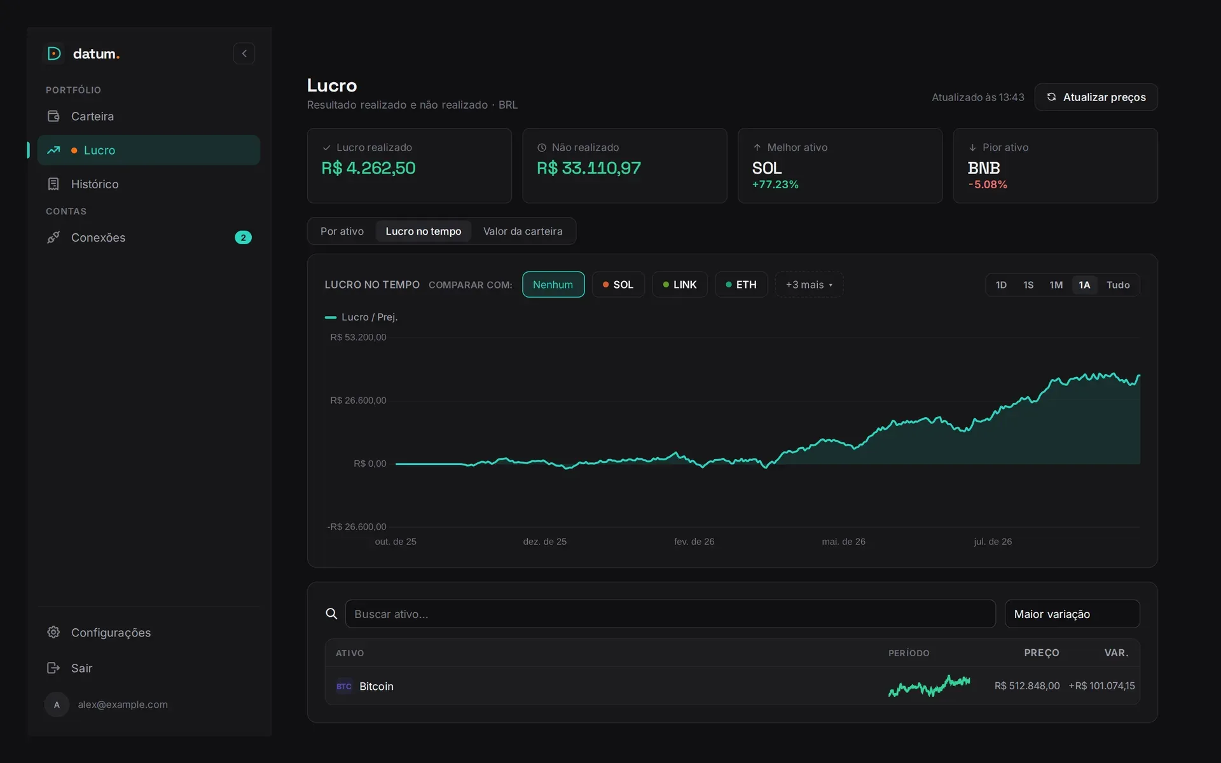This screenshot has height=763, width=1221.
Task: Select the 1M time range
Action: pyautogui.click(x=1056, y=285)
